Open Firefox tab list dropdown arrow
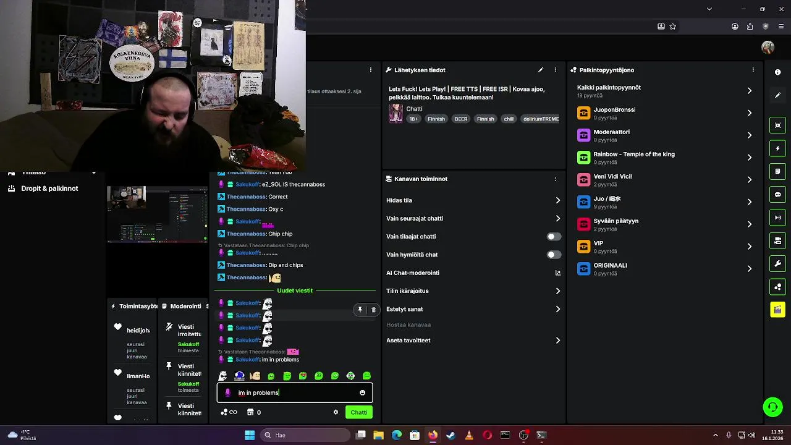The width and height of the screenshot is (791, 445). 709,9
